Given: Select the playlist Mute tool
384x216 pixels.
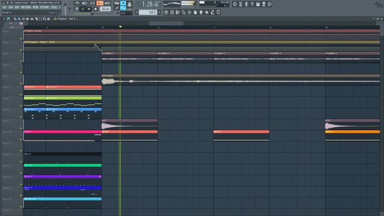Looking at the screenshot, I should pyautogui.click(x=28, y=19).
